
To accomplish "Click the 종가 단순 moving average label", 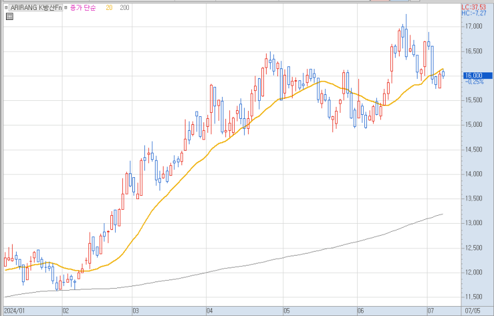I will (82, 7).
